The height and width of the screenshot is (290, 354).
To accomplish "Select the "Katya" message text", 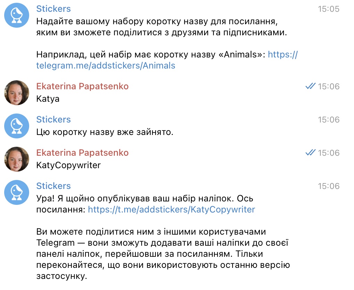I will tap(48, 99).
